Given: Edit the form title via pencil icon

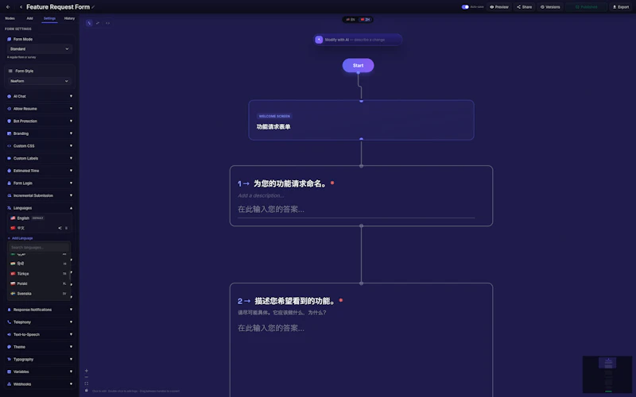Looking at the screenshot, I should coord(93,7).
